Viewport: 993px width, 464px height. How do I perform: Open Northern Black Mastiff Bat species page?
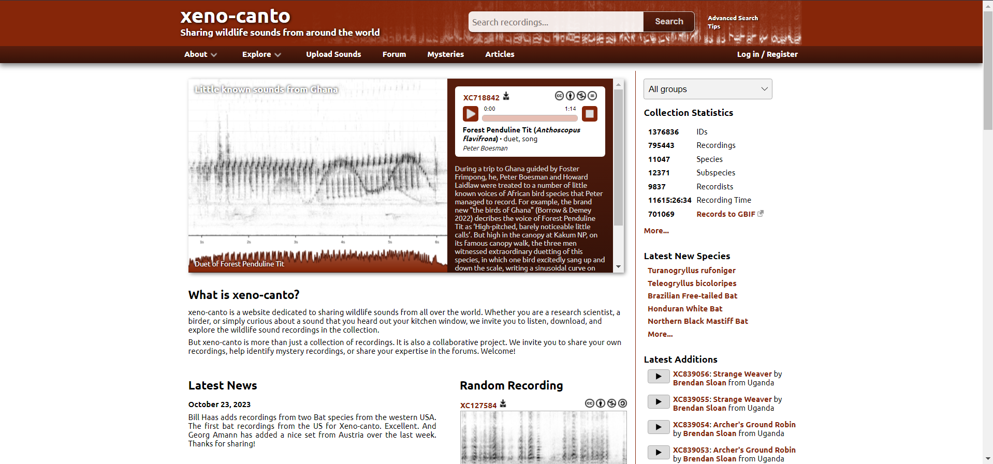tap(697, 321)
